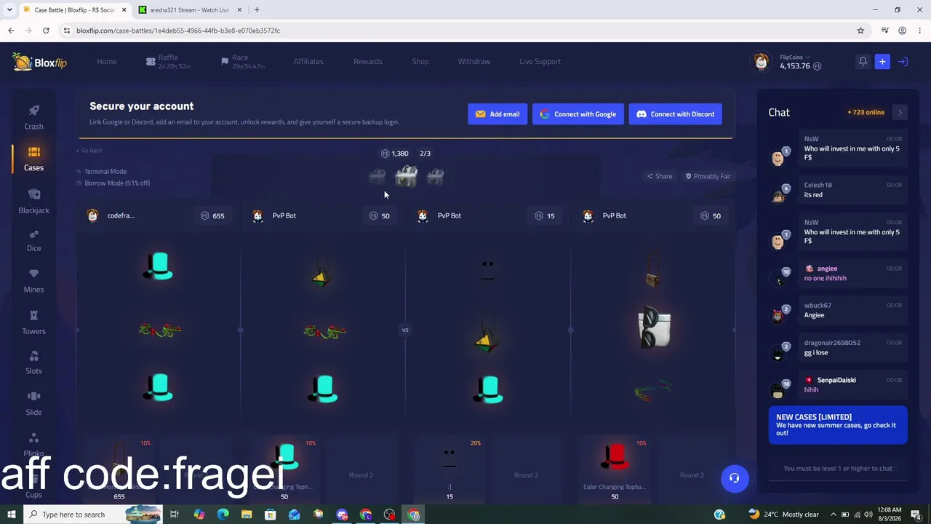Open Microsoft Store from taskbar
This screenshot has width=931, height=524.
[x=271, y=515]
